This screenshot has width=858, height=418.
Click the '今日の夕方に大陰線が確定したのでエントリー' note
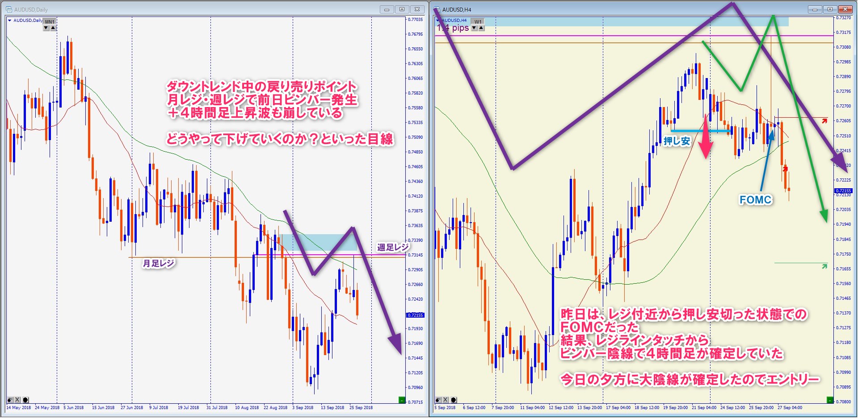click(x=690, y=380)
